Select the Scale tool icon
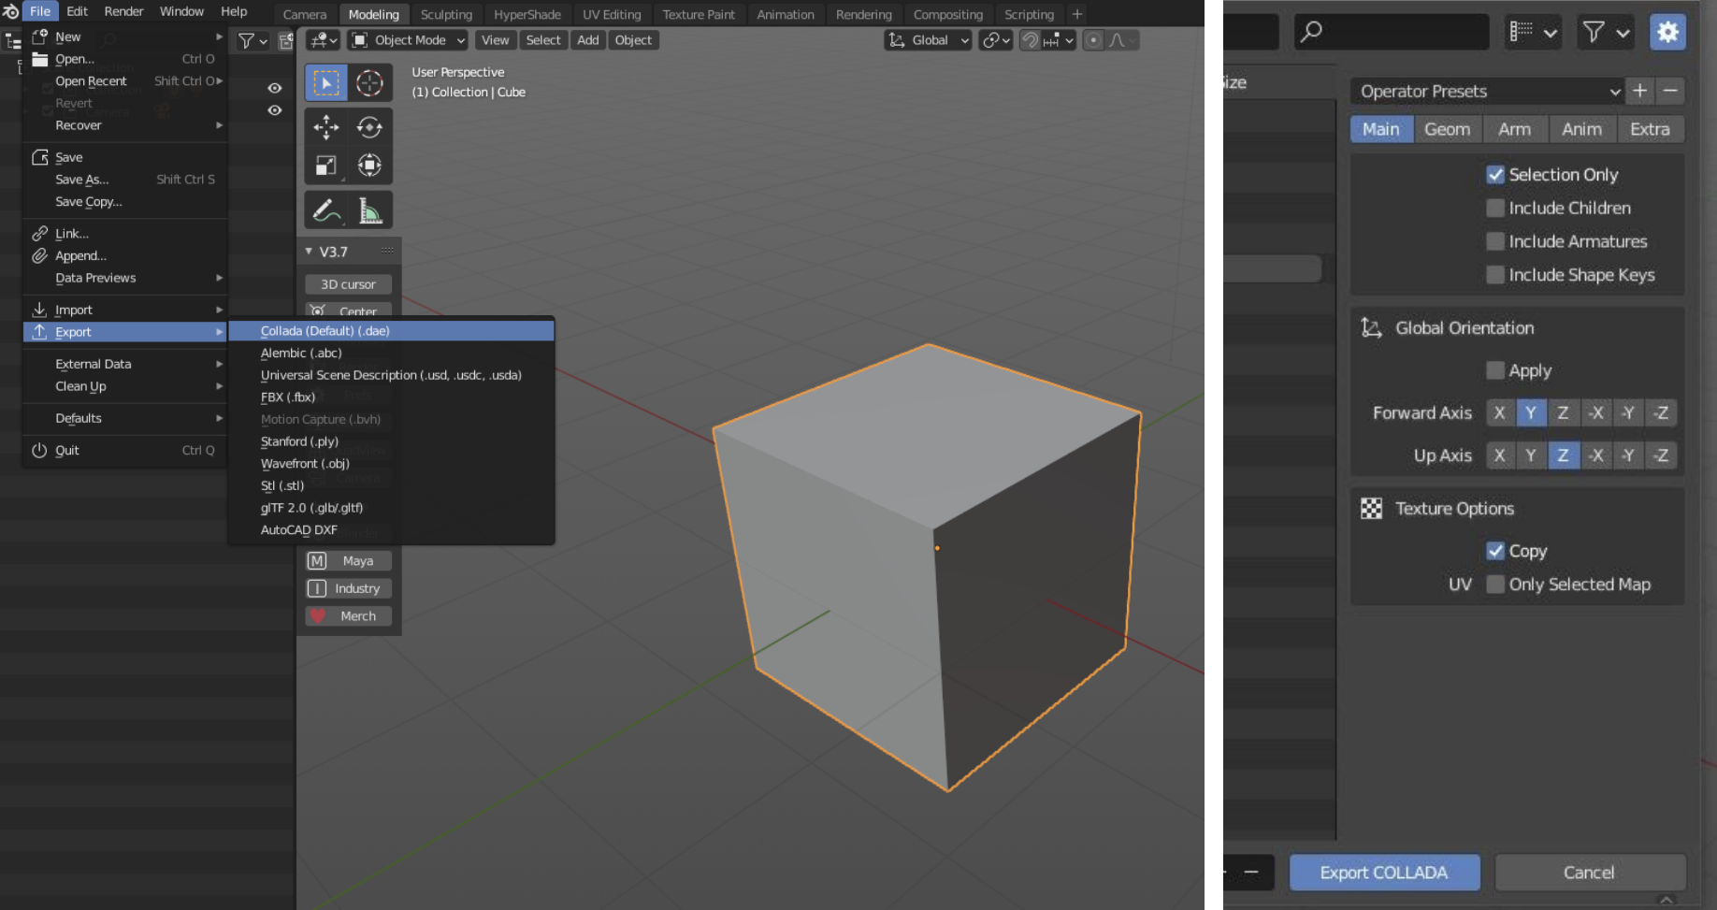The image size is (1717, 910). (x=326, y=166)
